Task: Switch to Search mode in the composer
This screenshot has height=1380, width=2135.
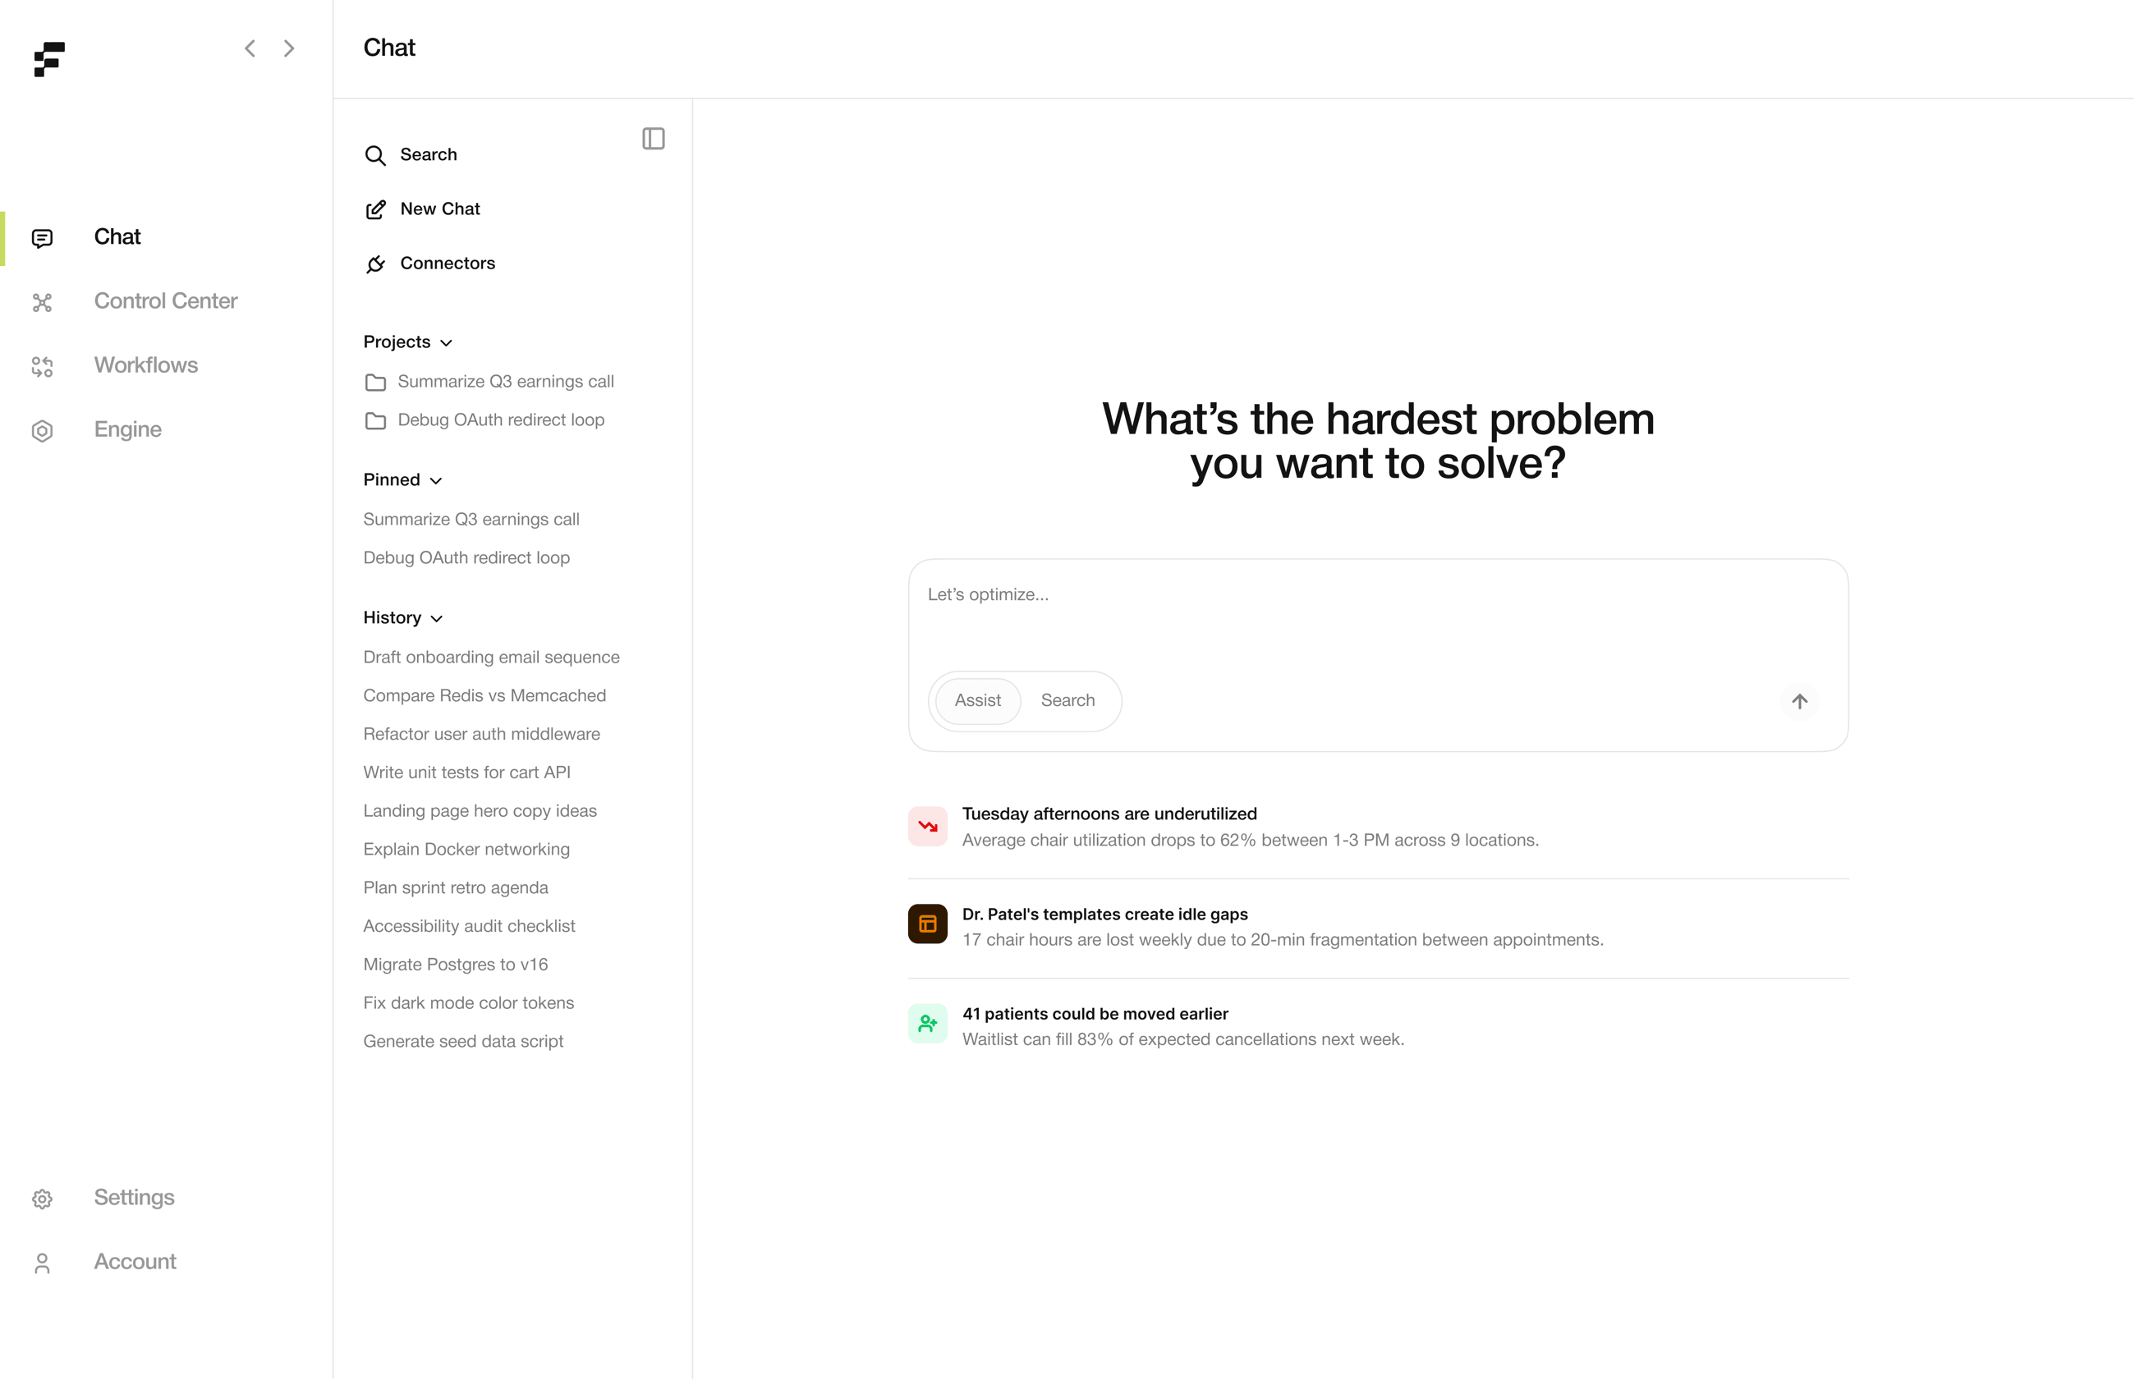Action: (1067, 701)
